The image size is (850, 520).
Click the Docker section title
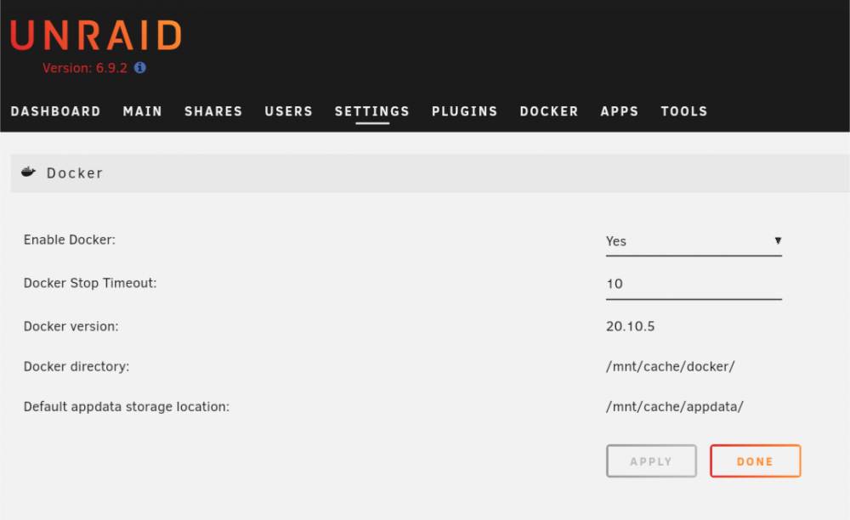pos(75,173)
